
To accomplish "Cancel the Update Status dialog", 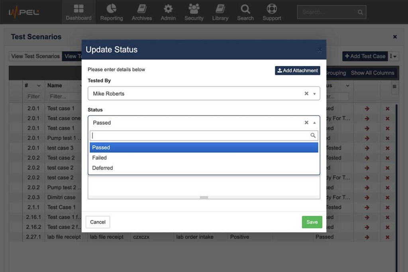I will pos(98,222).
